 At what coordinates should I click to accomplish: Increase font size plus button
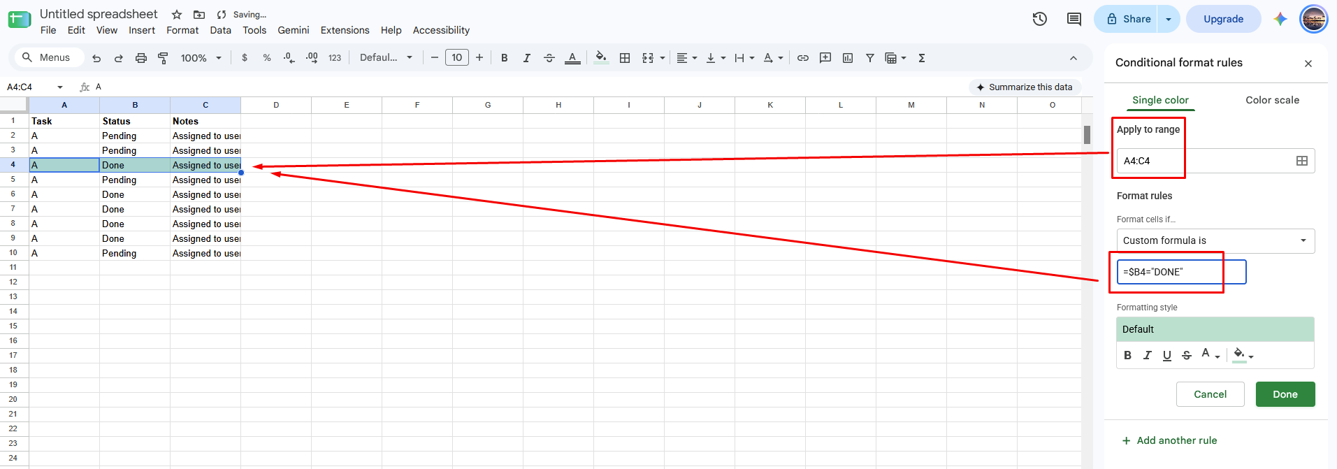coord(479,58)
